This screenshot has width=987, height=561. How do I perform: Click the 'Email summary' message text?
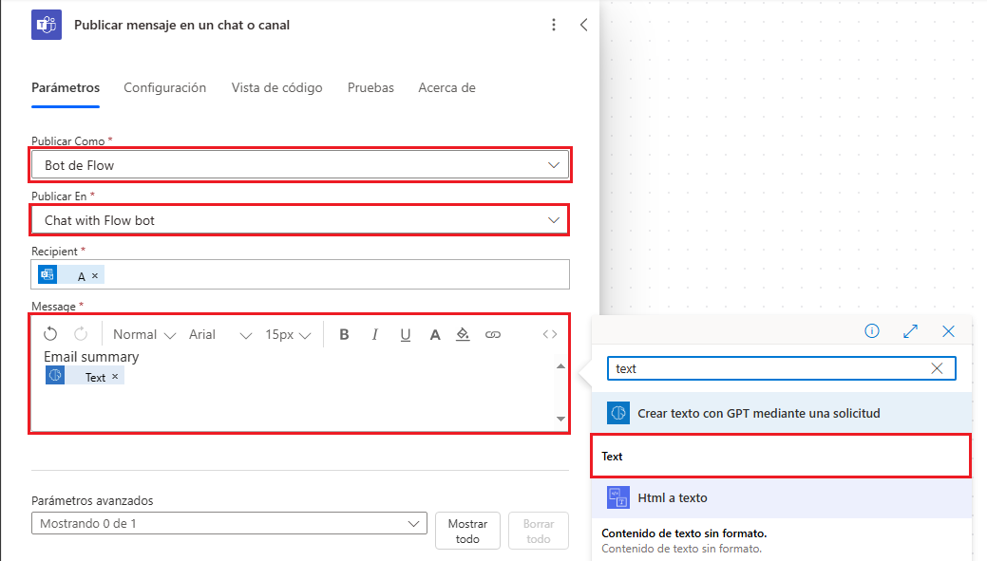[91, 357]
